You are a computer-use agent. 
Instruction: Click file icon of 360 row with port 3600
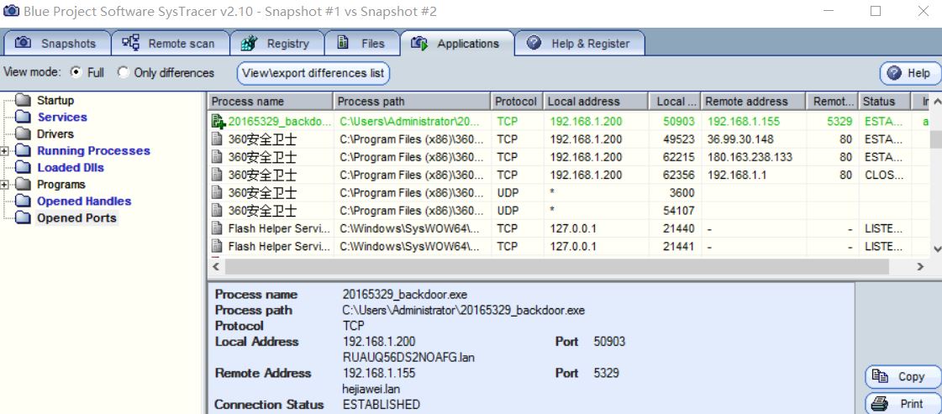click(x=218, y=192)
